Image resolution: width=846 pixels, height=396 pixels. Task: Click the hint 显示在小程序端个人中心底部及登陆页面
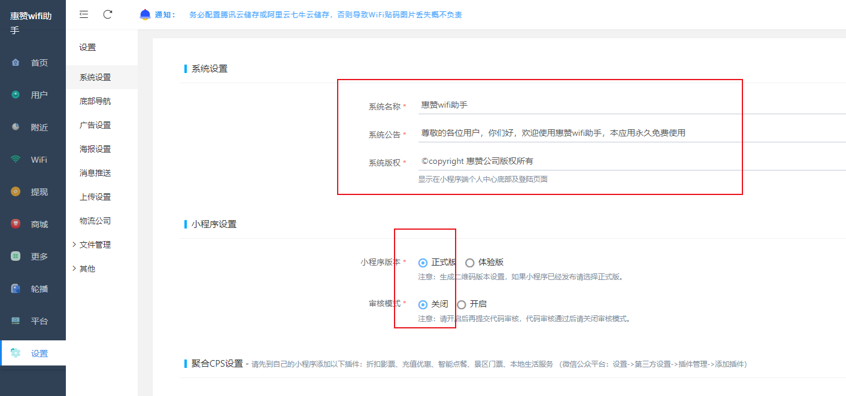483,179
